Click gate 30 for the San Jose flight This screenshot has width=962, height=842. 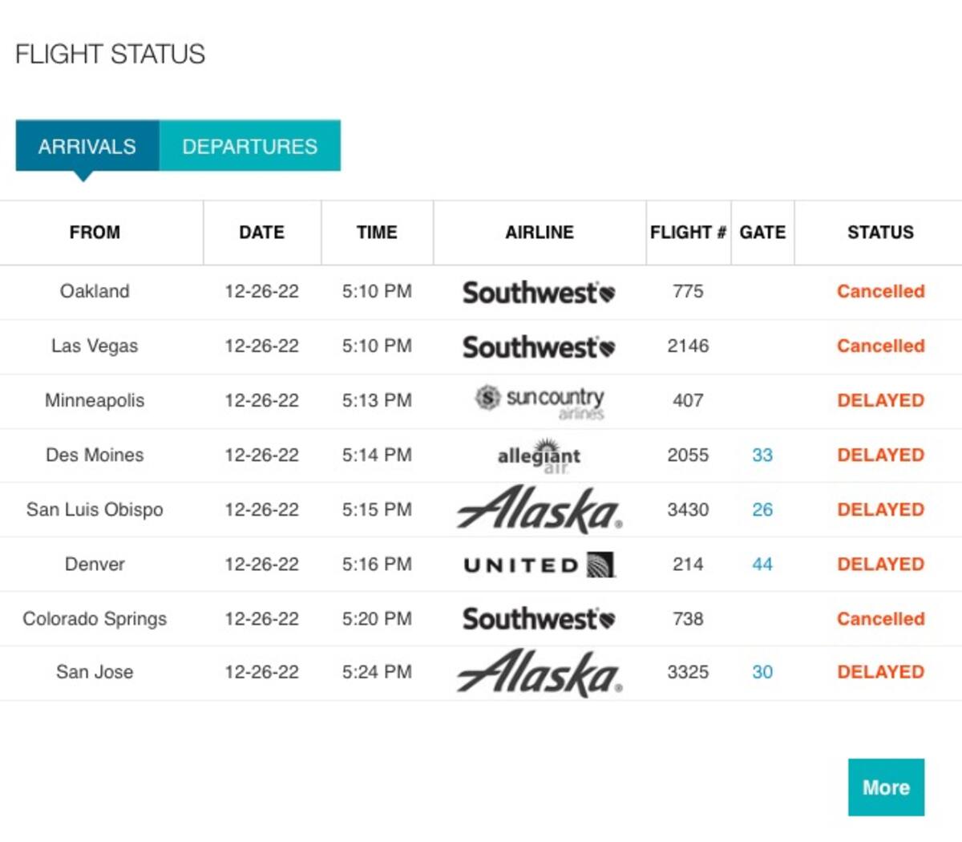[762, 673]
